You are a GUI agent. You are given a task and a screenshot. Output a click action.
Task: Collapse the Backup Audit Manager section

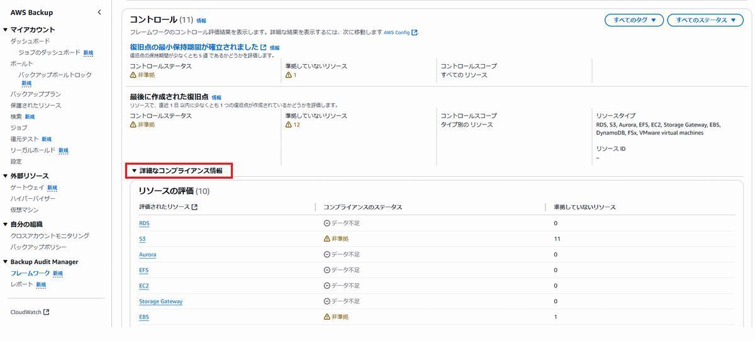click(6, 262)
